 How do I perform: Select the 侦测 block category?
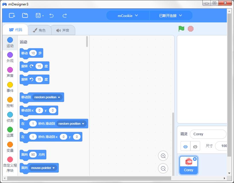[10, 117]
